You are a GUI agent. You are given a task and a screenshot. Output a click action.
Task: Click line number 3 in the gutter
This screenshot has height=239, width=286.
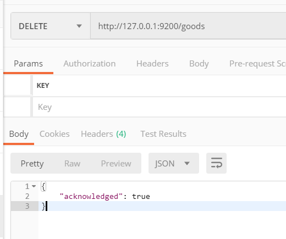pos(27,206)
